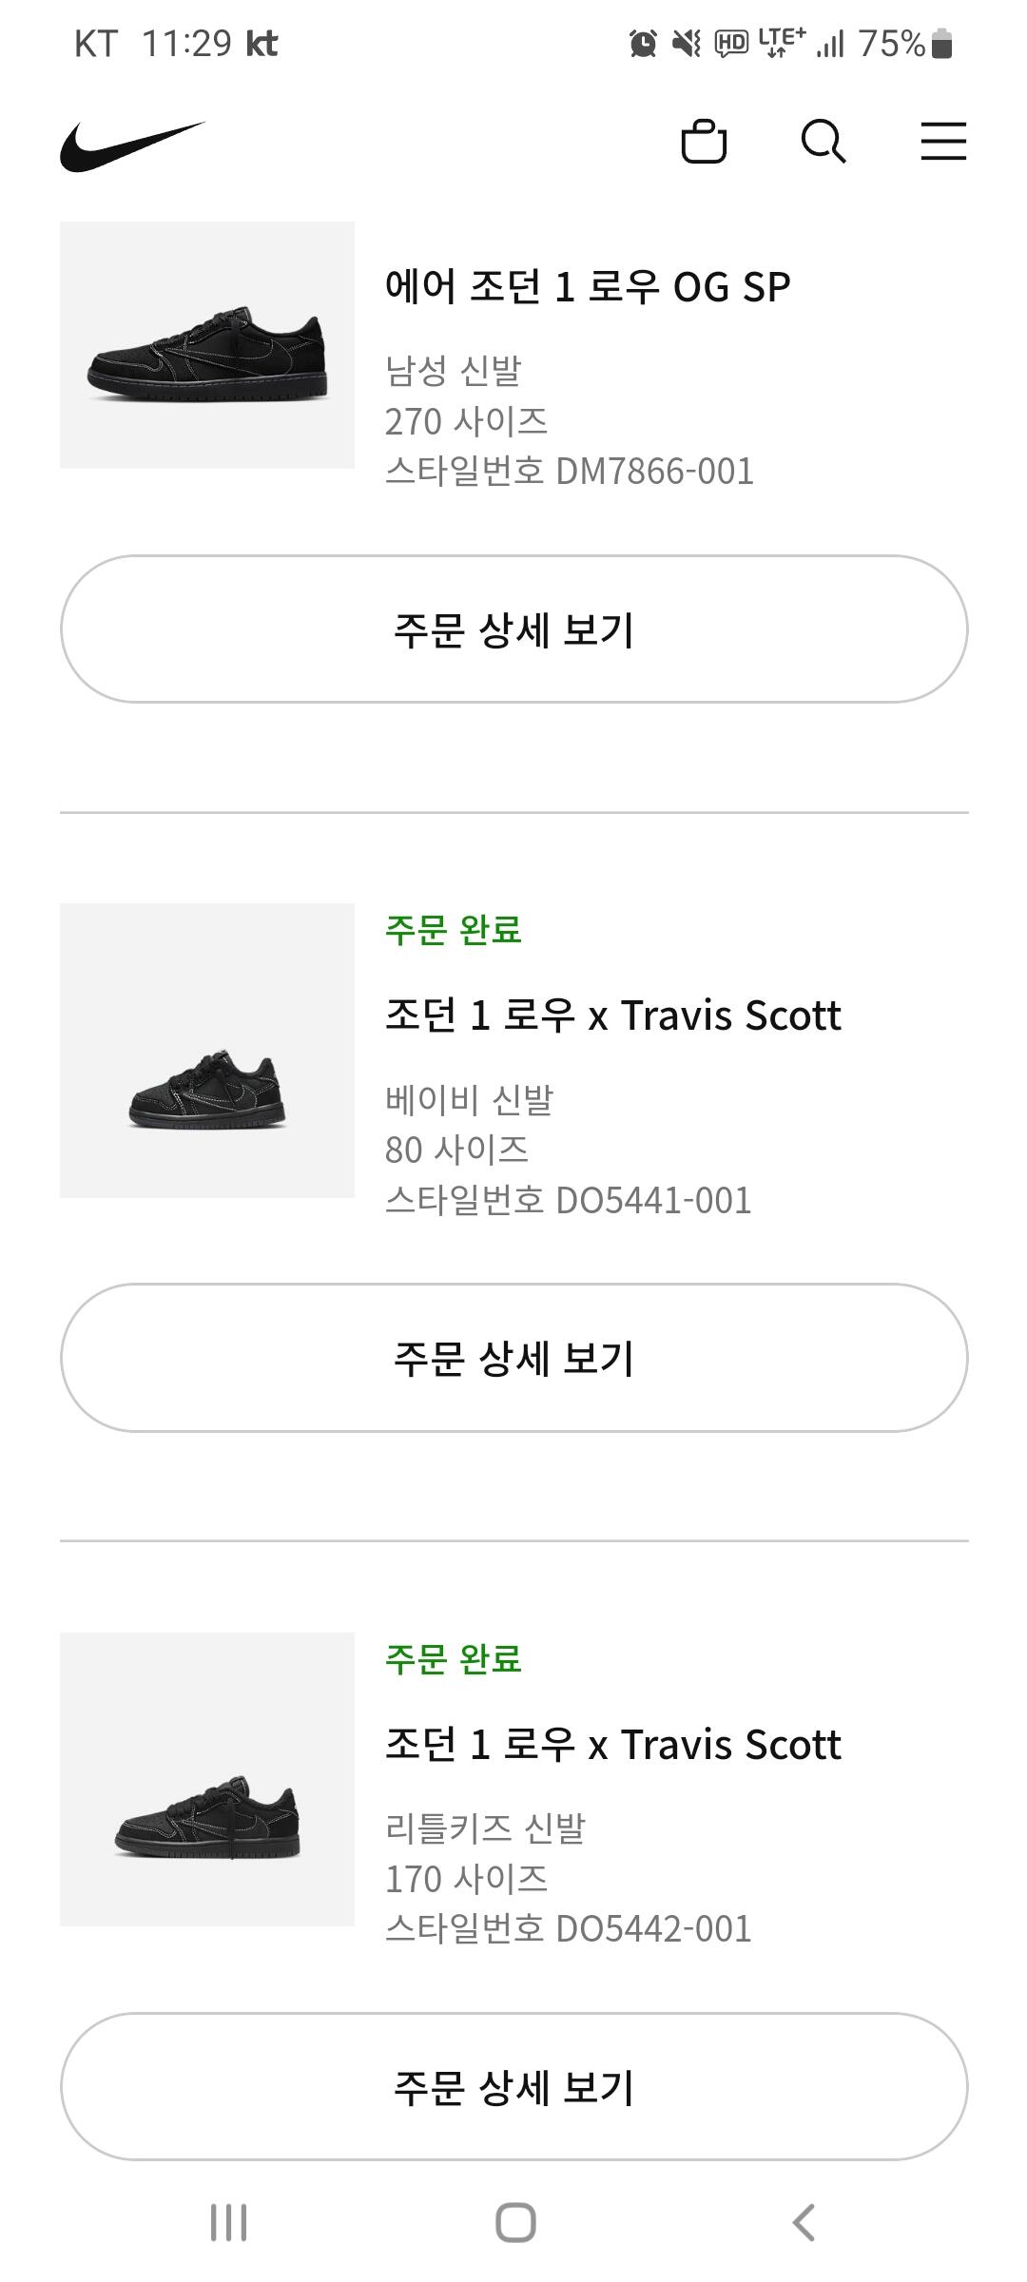Tap the search magnifier icon
Viewport: 1027px width, 2282px height.
point(823,142)
